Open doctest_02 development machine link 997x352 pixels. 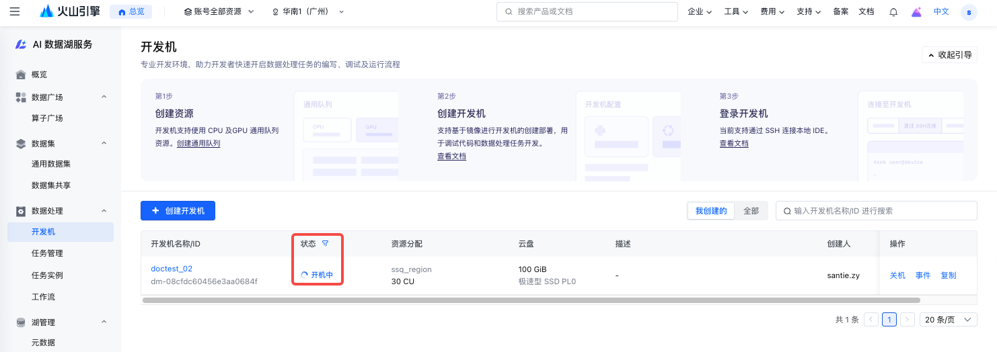(172, 269)
